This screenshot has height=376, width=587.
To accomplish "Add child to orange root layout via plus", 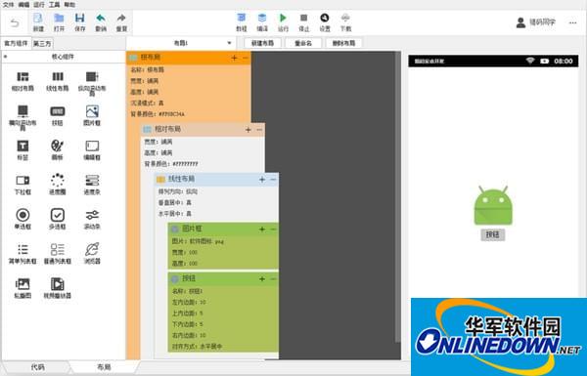I will (234, 58).
